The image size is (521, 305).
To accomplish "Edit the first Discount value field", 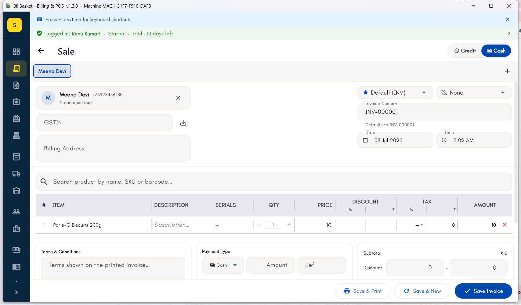I will (x=415, y=267).
